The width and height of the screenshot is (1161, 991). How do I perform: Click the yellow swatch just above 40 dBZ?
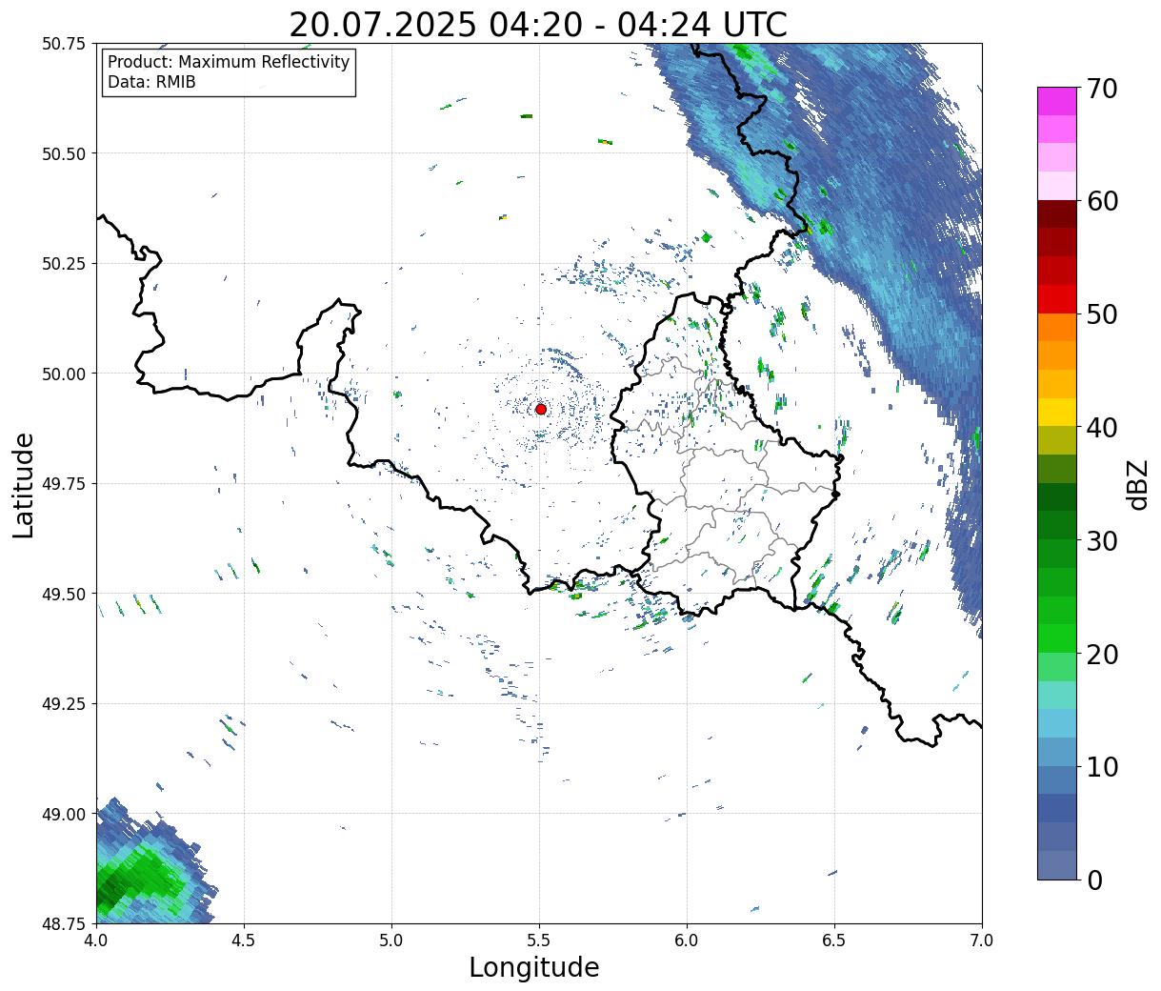pos(1057,413)
